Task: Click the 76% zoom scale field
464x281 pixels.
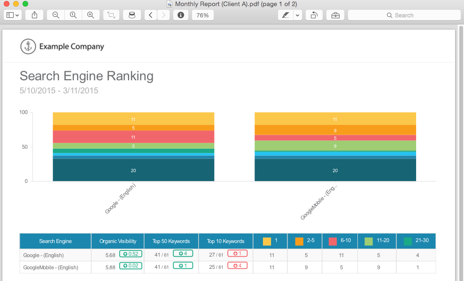Action: pyautogui.click(x=202, y=15)
